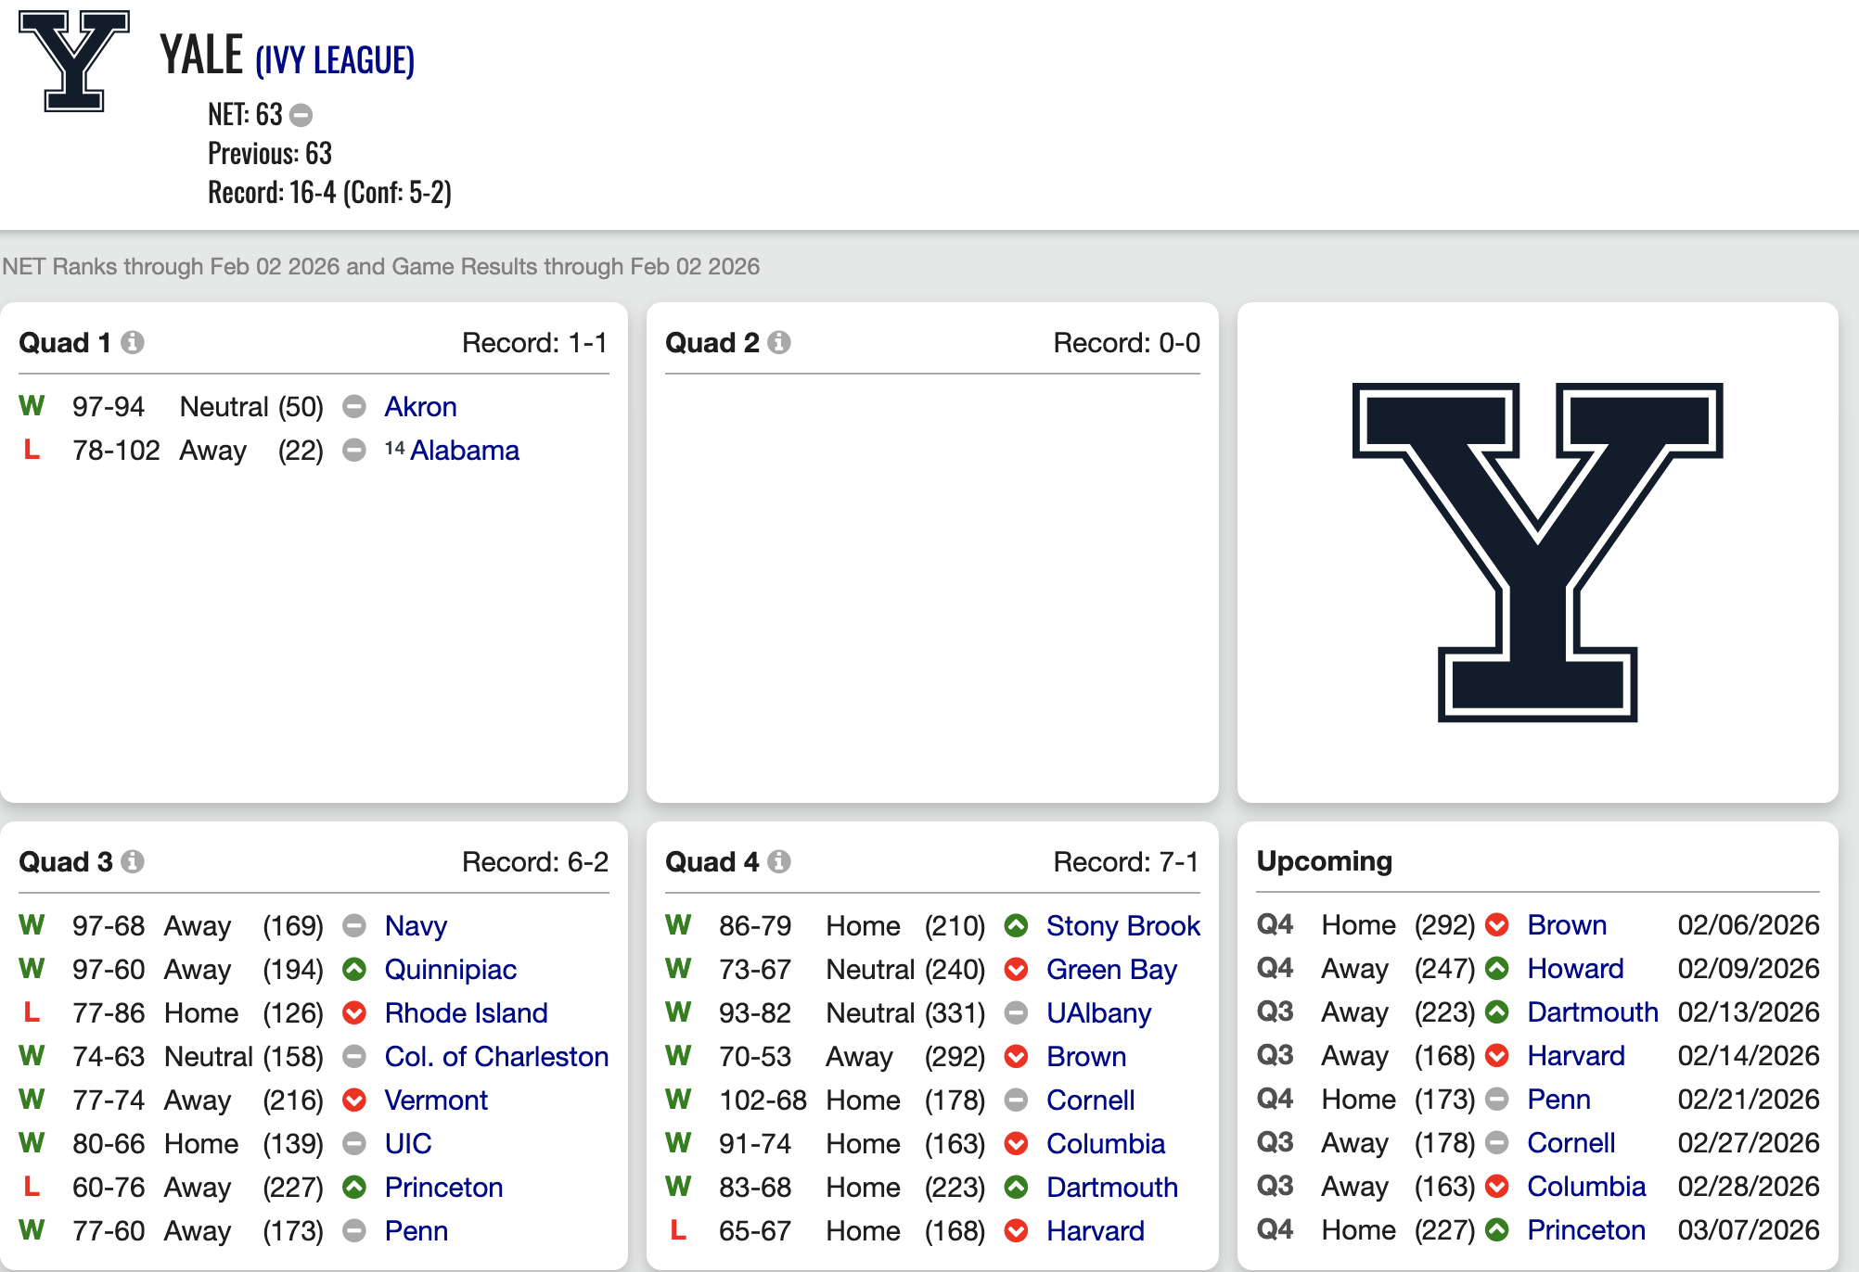Click the small Yale logo in header

[x=74, y=61]
